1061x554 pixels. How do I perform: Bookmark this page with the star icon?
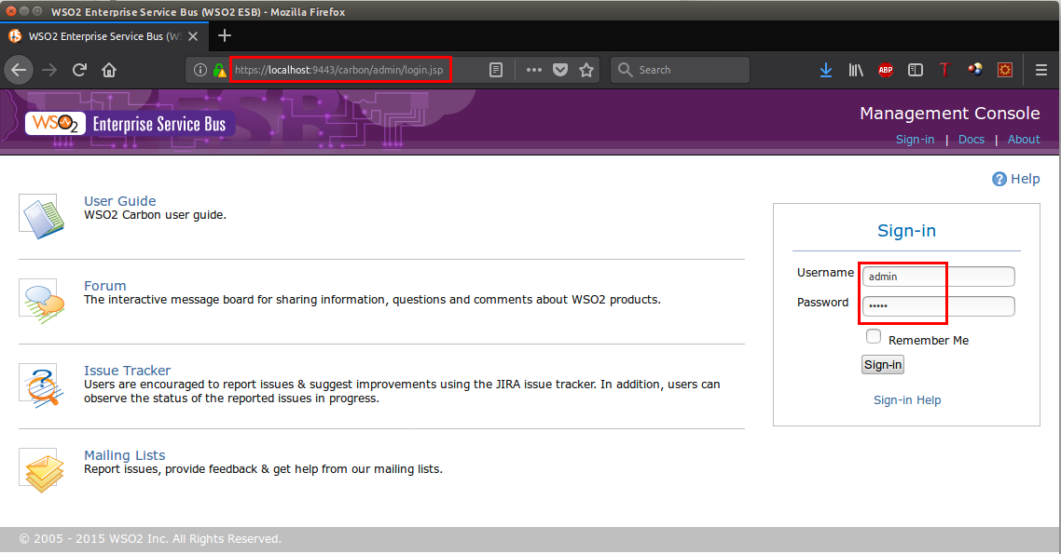point(586,70)
